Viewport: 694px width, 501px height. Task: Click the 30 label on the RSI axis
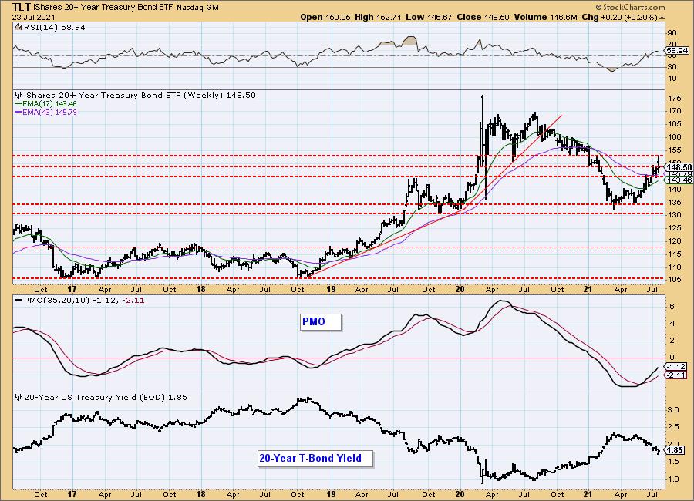[x=672, y=67]
